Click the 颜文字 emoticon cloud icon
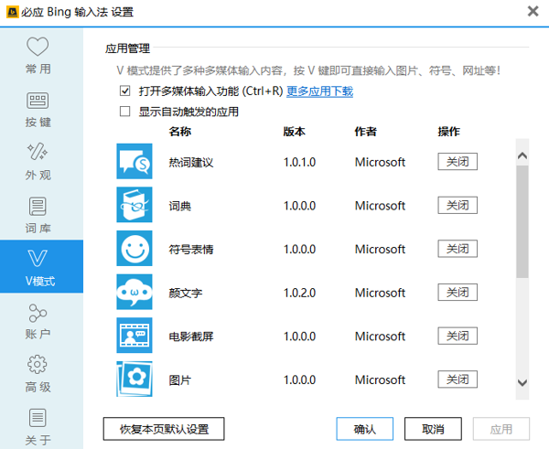This screenshot has height=449, width=549. (135, 293)
